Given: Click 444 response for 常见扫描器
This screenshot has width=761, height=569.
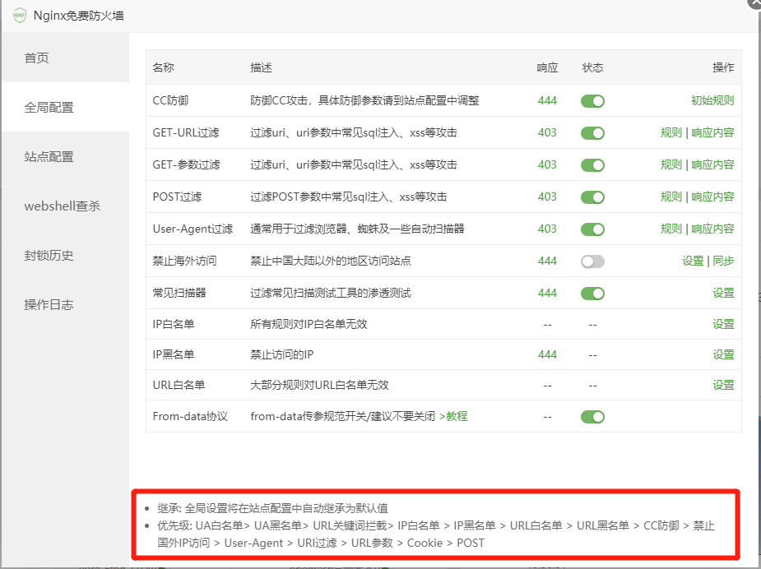Looking at the screenshot, I should (547, 293).
